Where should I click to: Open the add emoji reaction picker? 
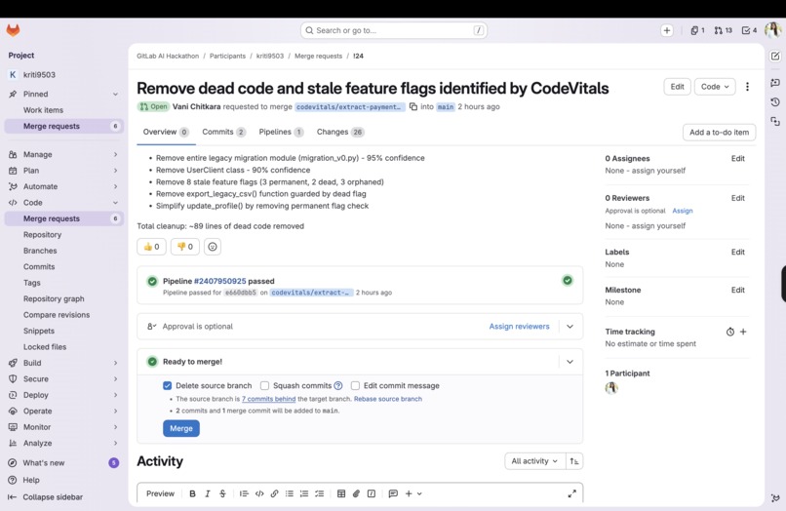pyautogui.click(x=213, y=247)
